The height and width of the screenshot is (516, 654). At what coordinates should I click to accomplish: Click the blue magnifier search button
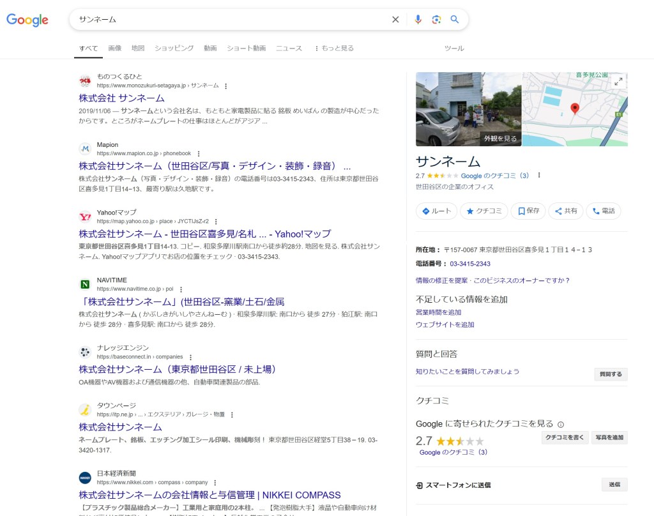455,20
